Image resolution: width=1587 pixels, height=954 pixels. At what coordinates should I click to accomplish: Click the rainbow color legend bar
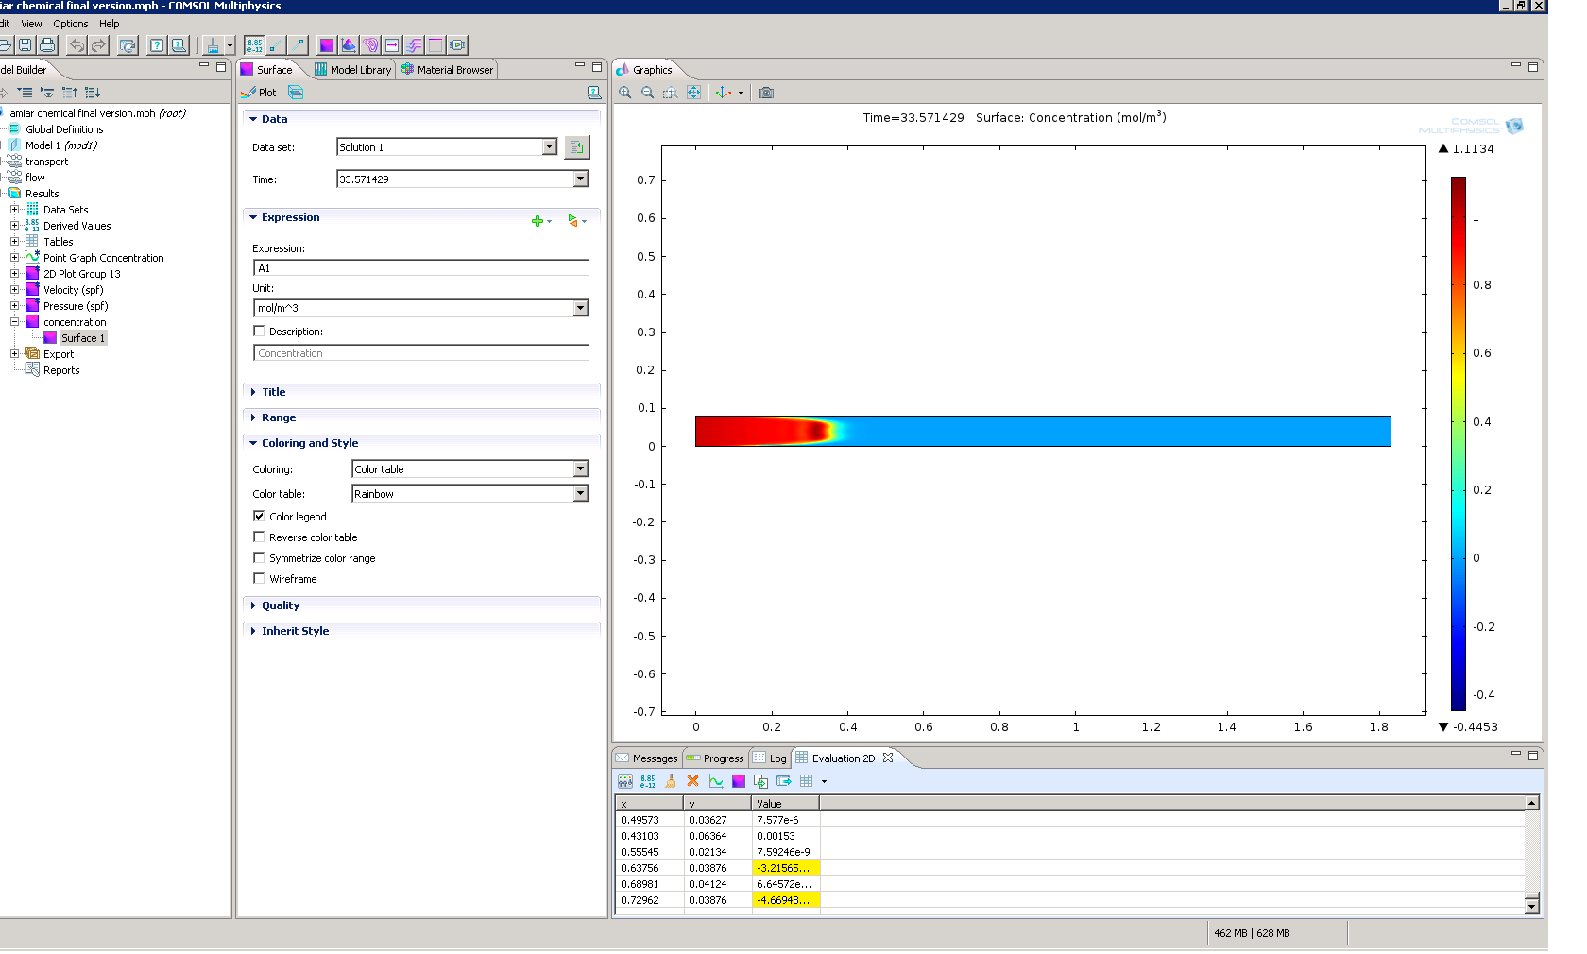click(x=1459, y=444)
